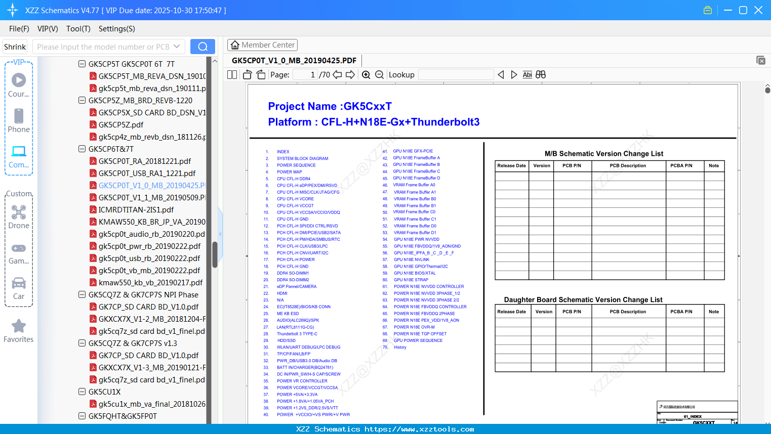Open the Tool(T) menu
771x434 pixels.
pos(78,29)
